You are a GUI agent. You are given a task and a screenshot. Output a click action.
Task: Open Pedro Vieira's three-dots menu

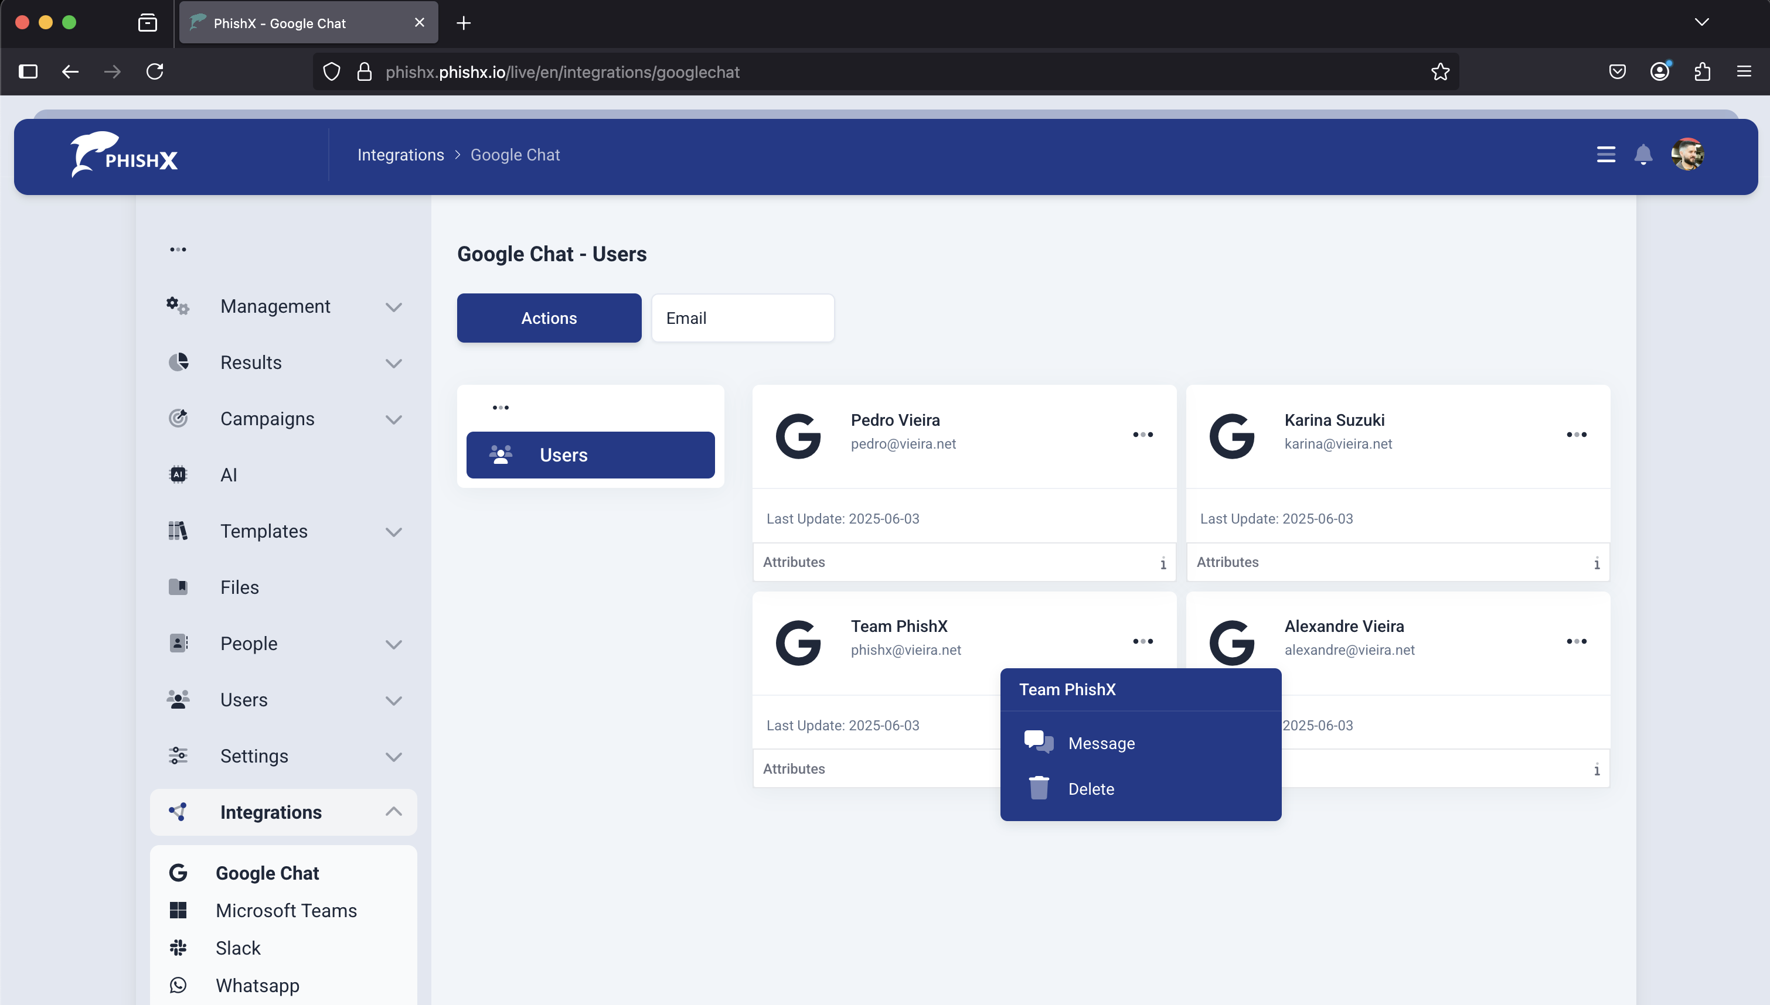pos(1143,435)
